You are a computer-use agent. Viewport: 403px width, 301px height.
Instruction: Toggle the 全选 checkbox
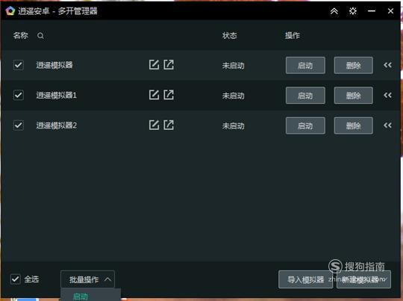(16, 279)
